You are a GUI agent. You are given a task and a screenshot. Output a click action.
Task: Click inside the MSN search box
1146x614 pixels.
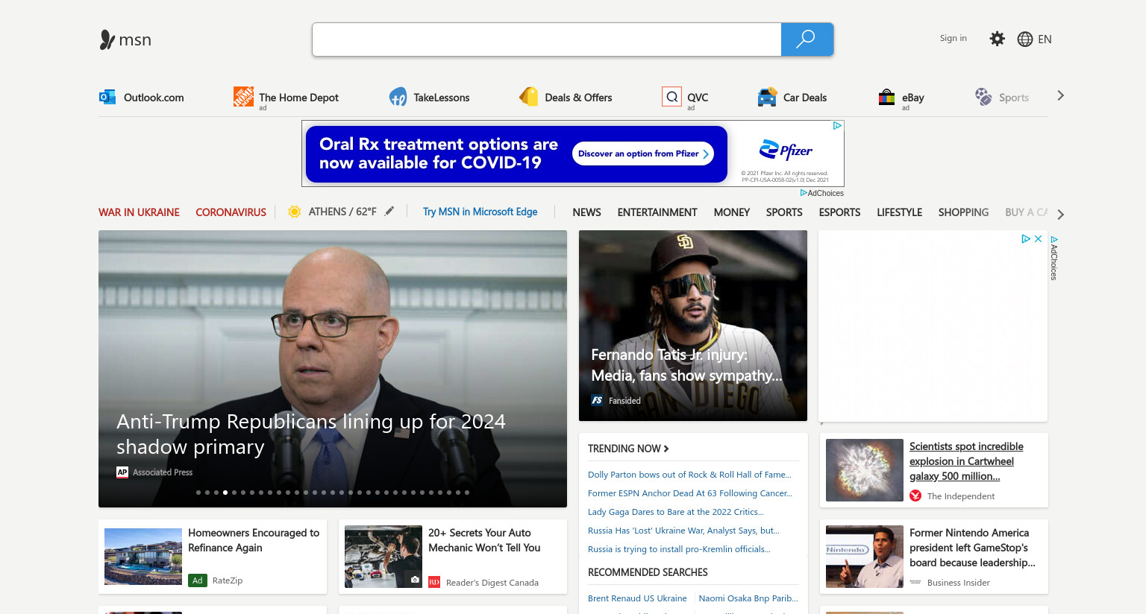click(x=546, y=39)
